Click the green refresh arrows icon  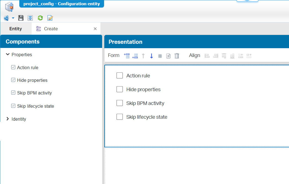point(40,18)
